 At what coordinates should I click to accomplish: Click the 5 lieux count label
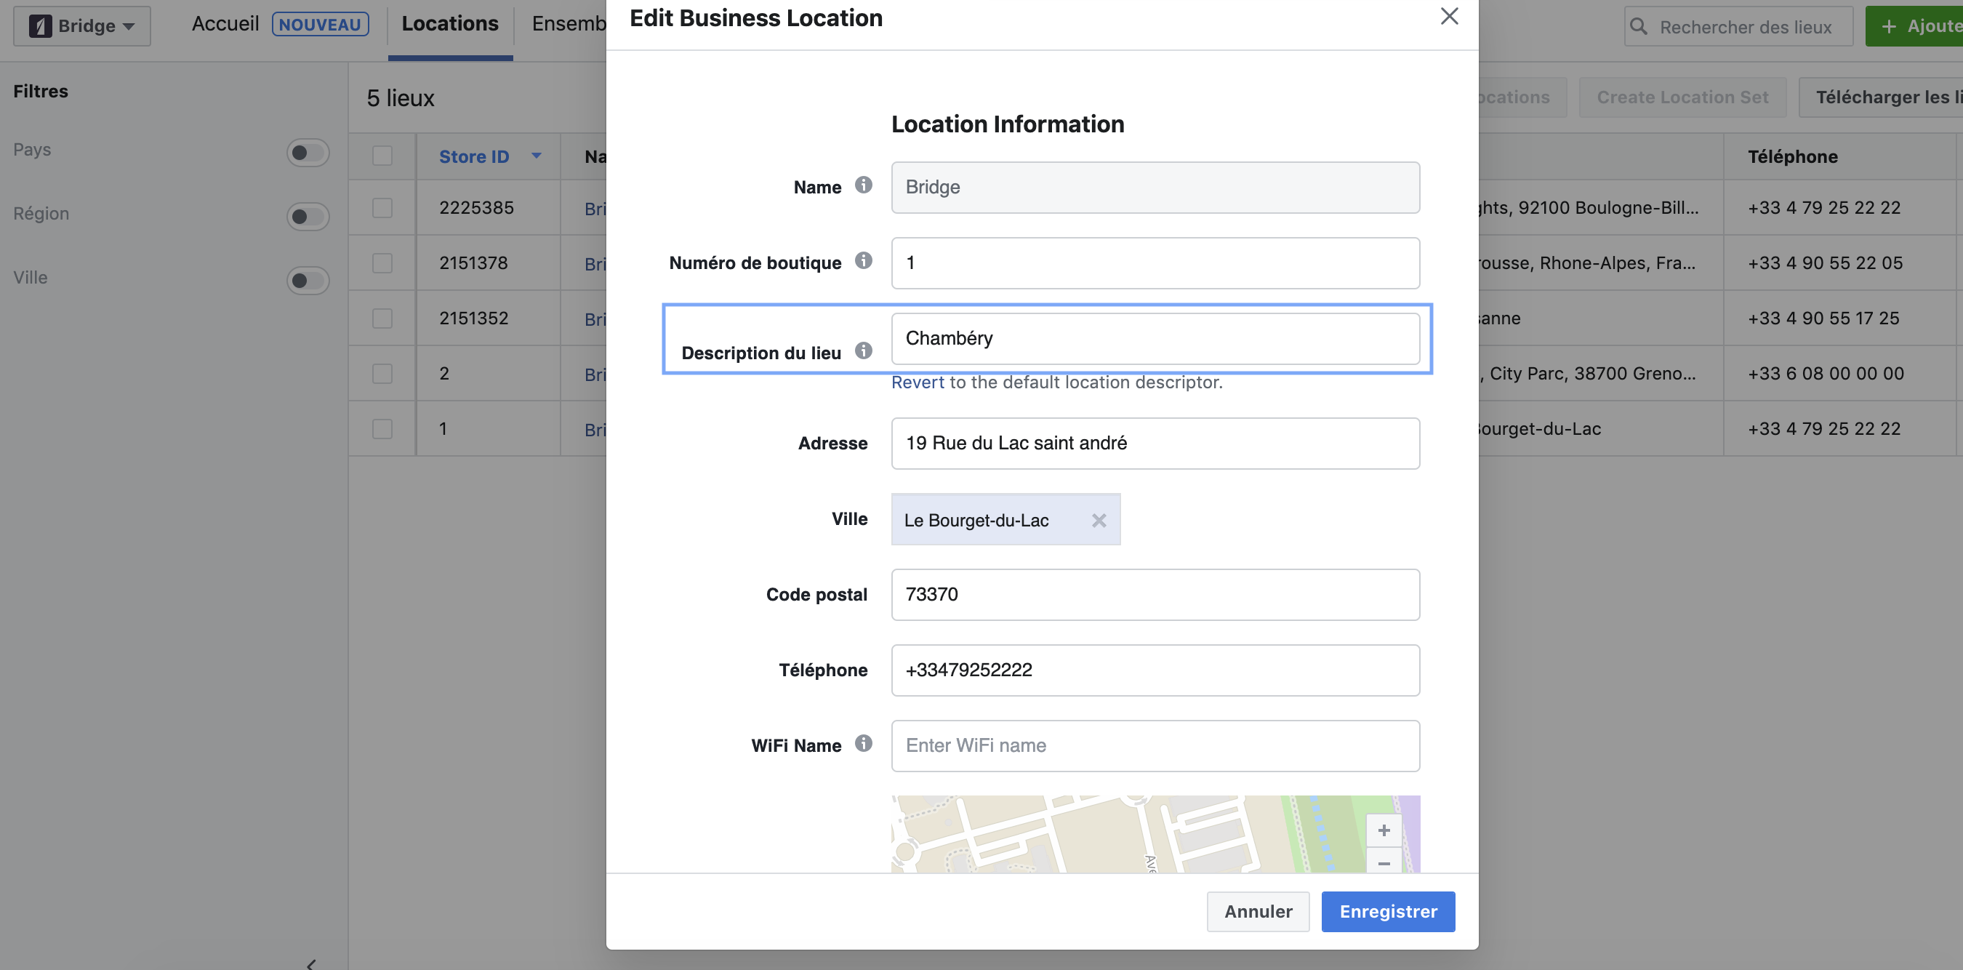pos(400,98)
